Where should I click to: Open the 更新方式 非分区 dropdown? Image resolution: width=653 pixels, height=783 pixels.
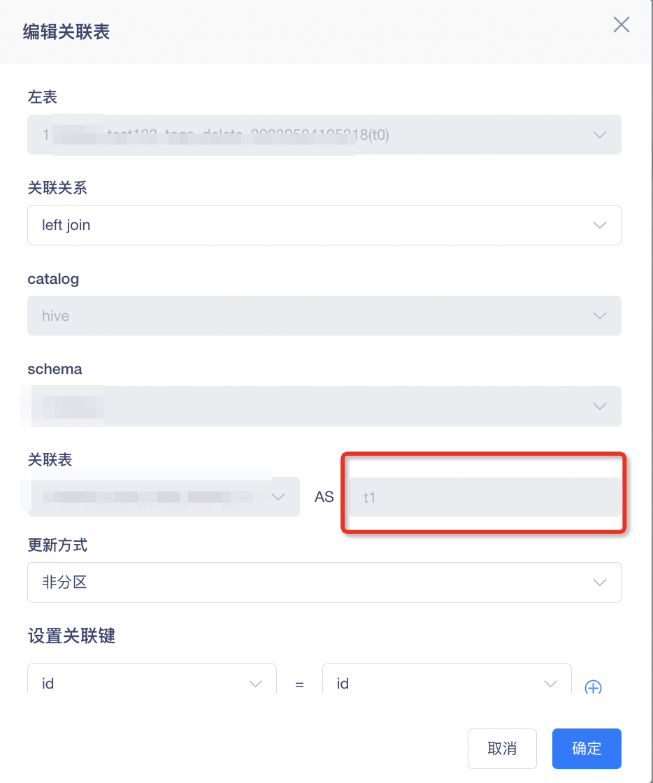pyautogui.click(x=324, y=582)
